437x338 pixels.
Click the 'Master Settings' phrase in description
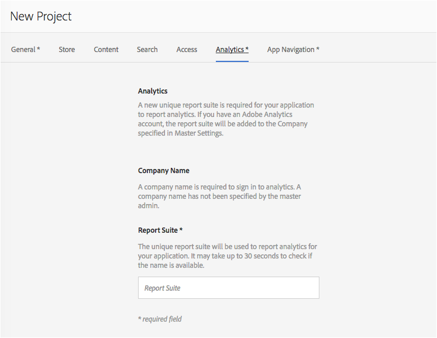tap(199, 133)
